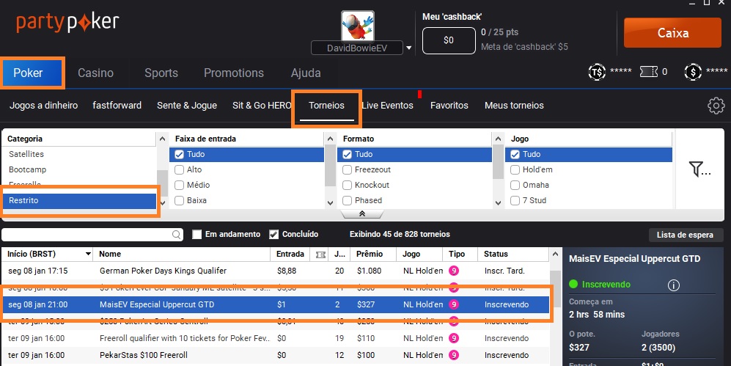
Task: Open the Ajuda help tab
Action: click(306, 73)
